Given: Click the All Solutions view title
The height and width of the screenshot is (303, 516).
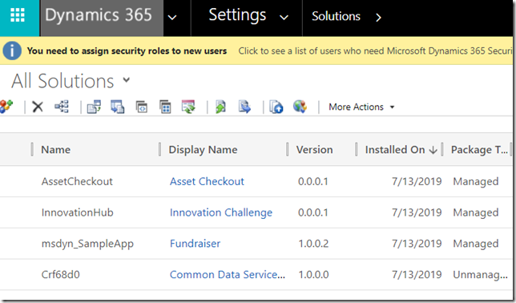Looking at the screenshot, I should pos(62,81).
